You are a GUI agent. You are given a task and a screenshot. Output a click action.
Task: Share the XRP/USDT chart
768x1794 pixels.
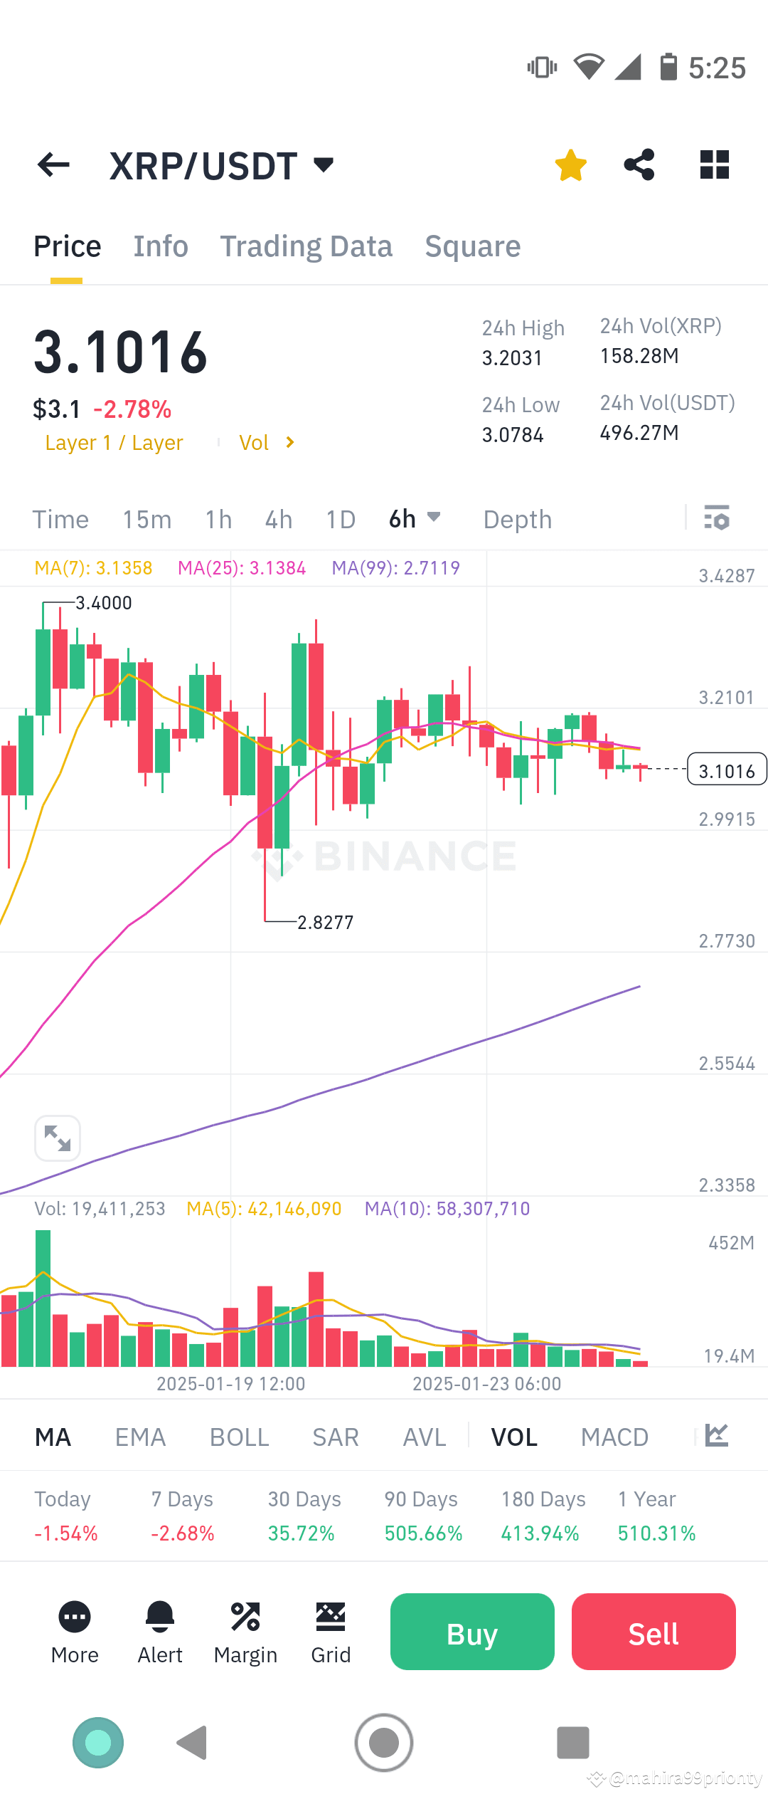click(x=639, y=164)
